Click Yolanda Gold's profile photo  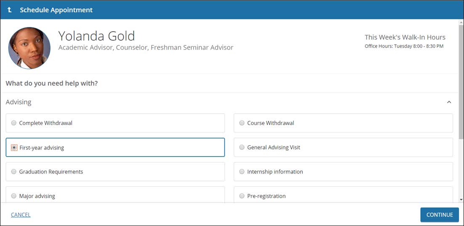pyautogui.click(x=29, y=48)
